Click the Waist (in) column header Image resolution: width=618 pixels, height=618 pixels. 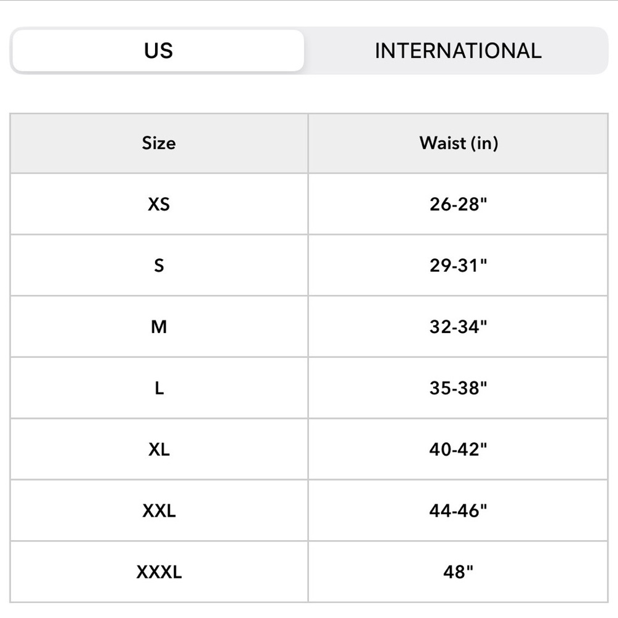coord(459,143)
